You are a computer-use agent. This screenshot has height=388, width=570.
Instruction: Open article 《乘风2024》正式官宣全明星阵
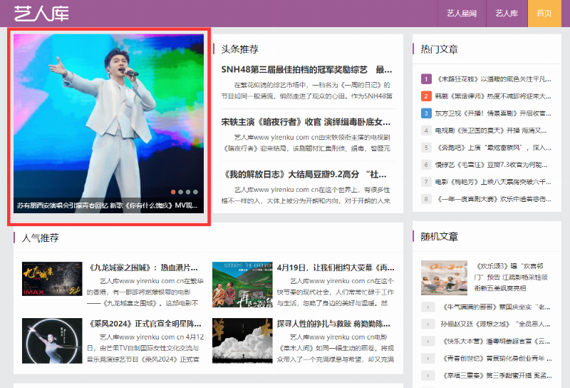coord(144,324)
